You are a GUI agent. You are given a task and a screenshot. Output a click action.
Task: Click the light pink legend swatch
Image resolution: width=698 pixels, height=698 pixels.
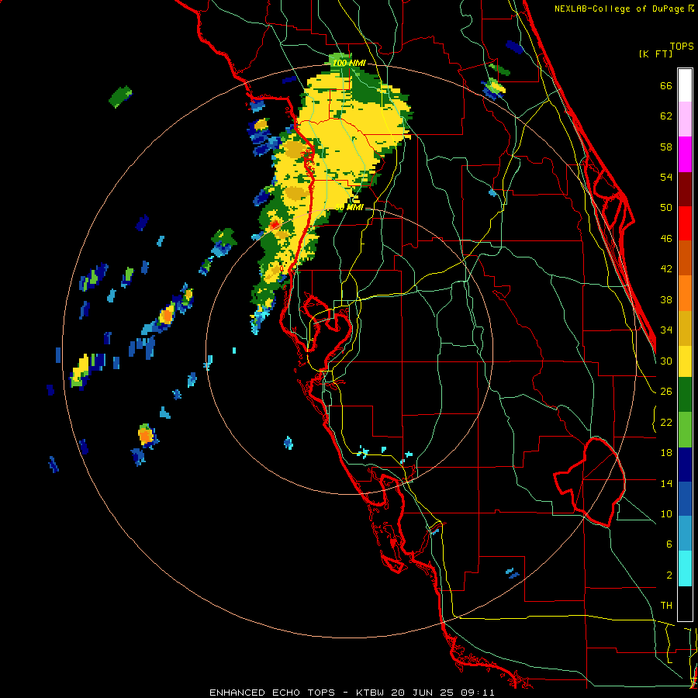[x=685, y=119]
